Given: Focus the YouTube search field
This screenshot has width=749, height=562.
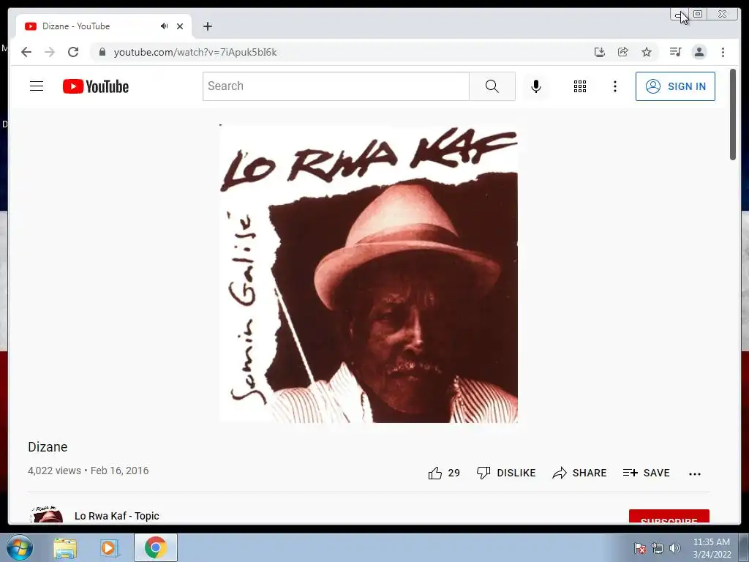Looking at the screenshot, I should point(336,86).
